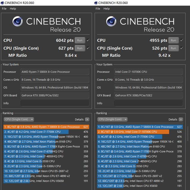Select Xeon X5650 row in right window
190x190 pixels.
tap(140, 186)
